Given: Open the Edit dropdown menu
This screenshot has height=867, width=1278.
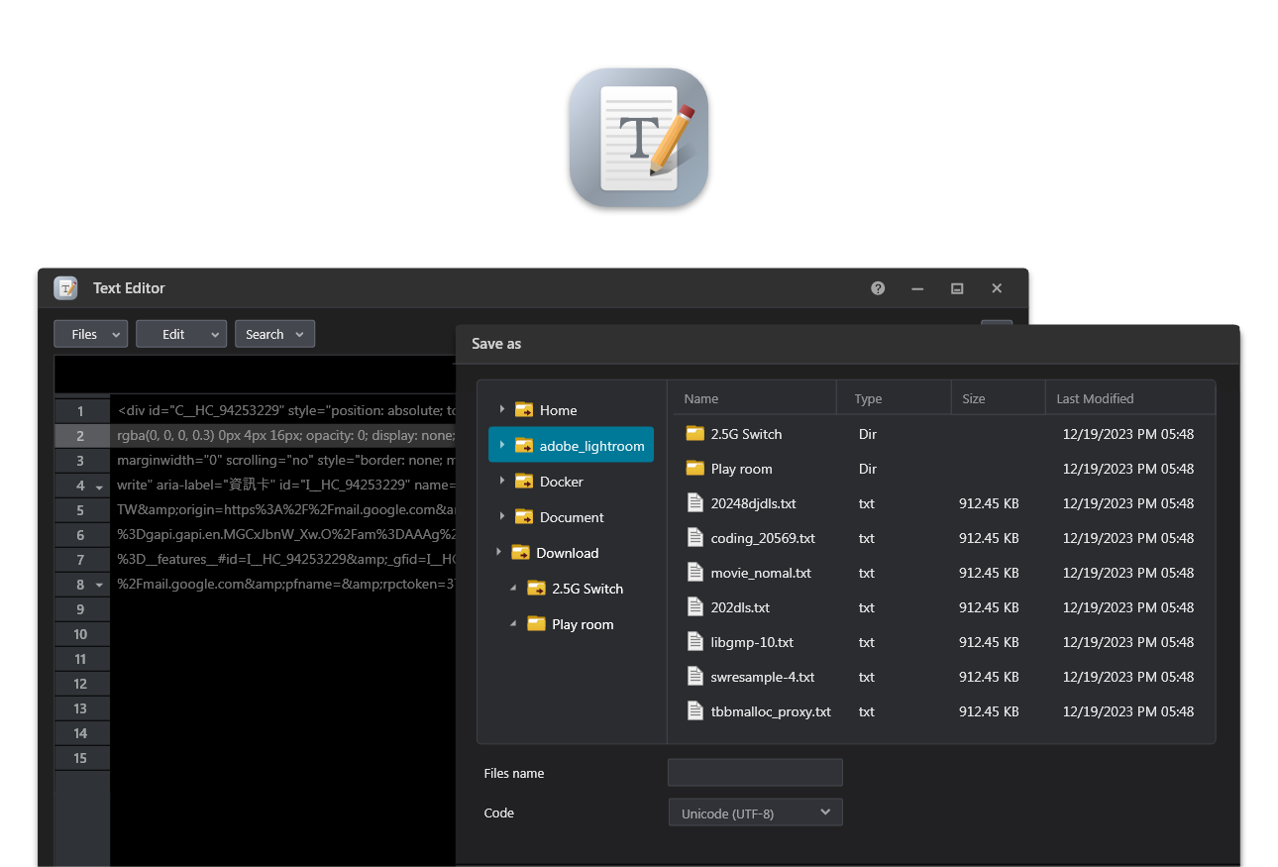Looking at the screenshot, I should tap(181, 334).
